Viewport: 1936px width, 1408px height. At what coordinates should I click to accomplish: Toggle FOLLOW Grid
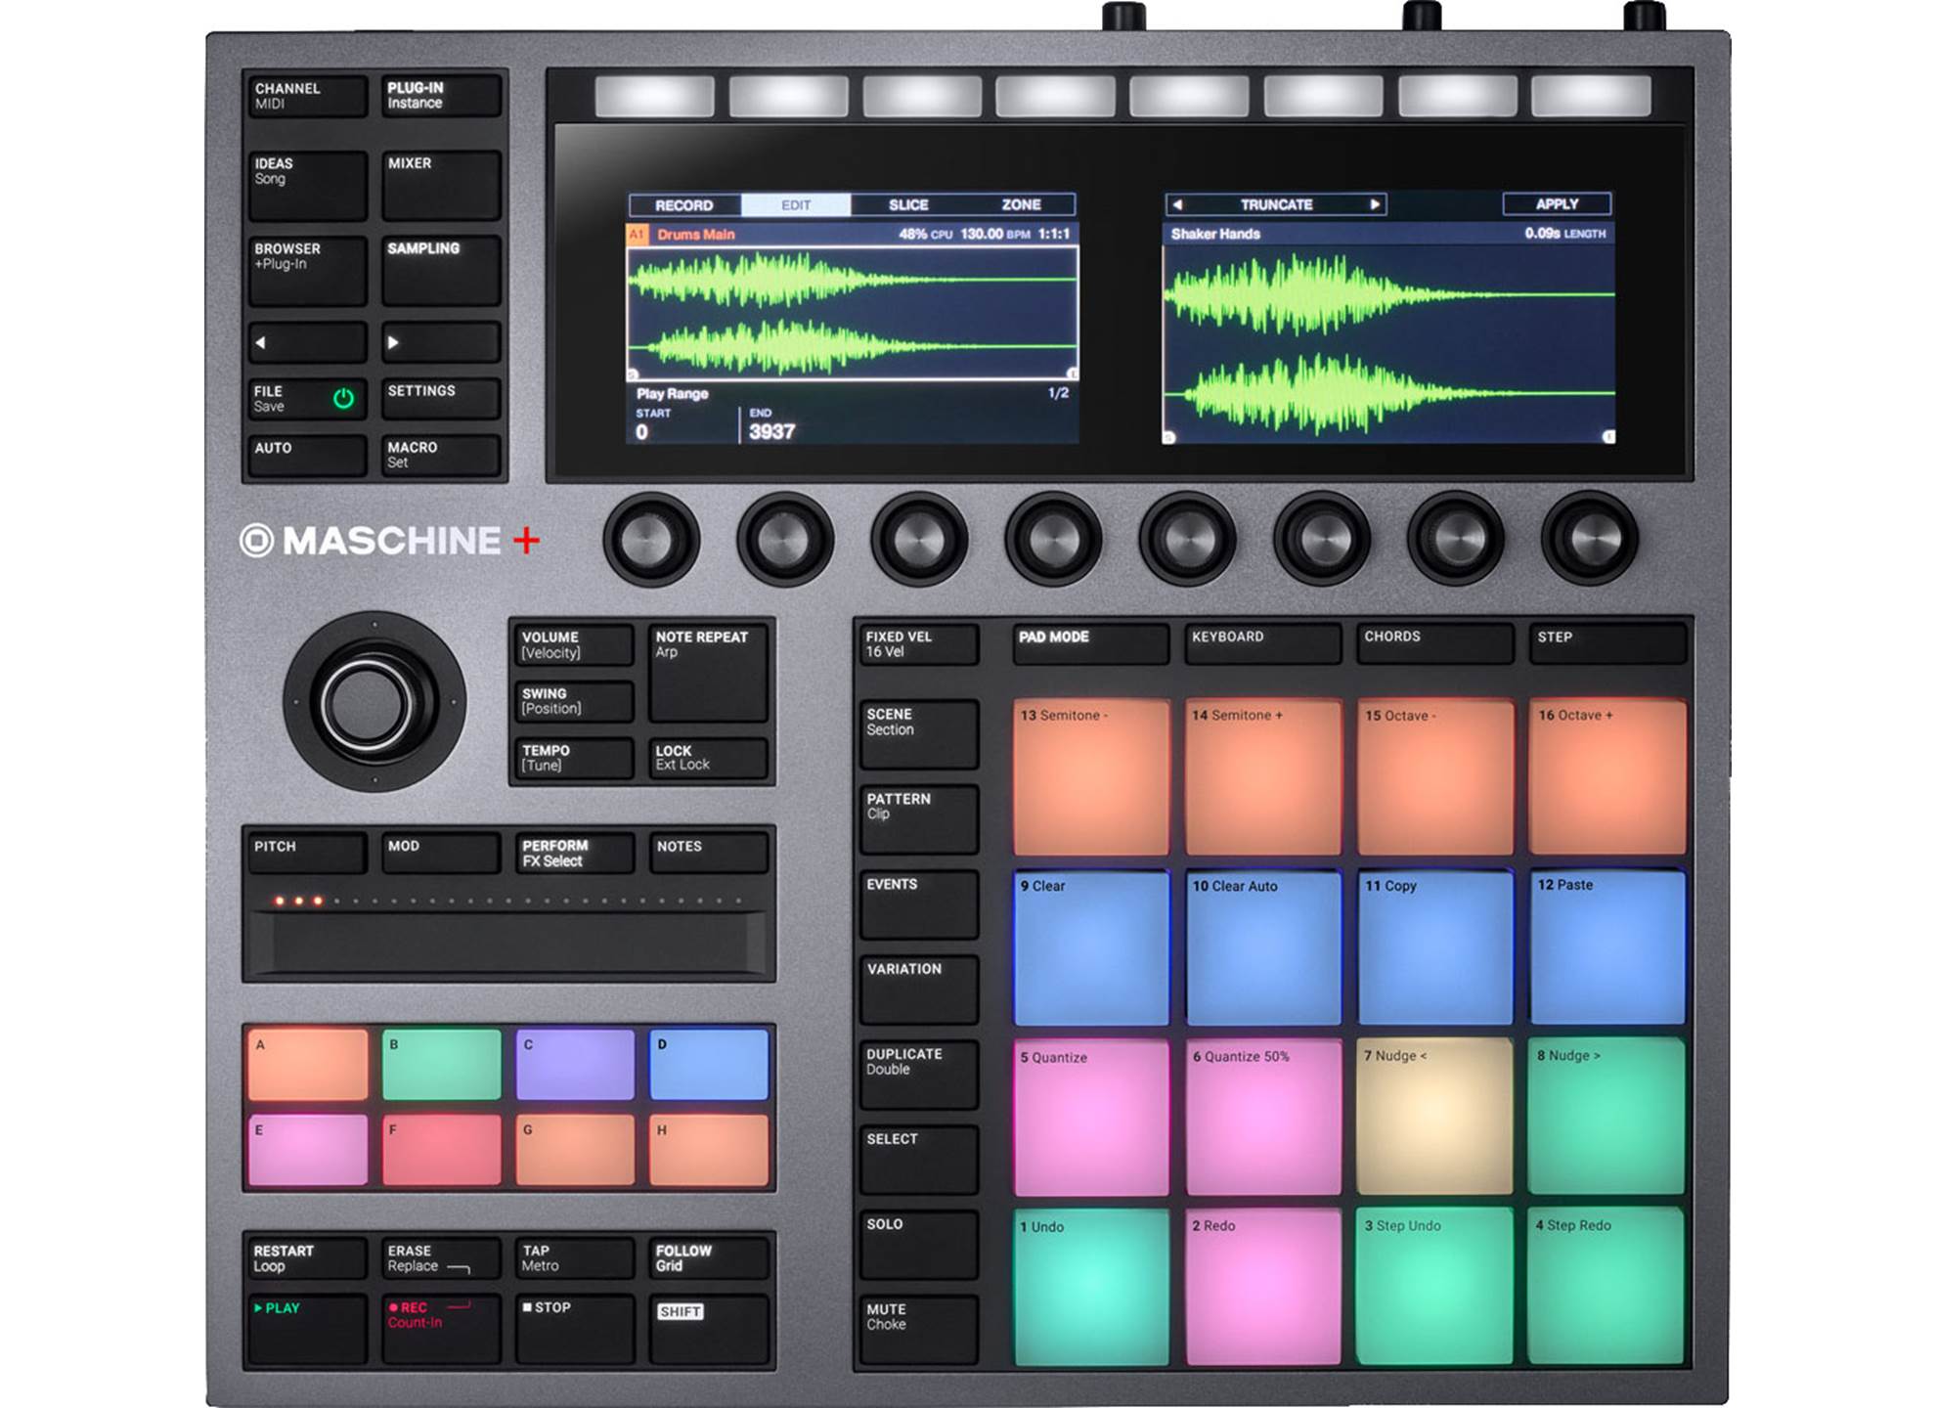click(x=708, y=1258)
